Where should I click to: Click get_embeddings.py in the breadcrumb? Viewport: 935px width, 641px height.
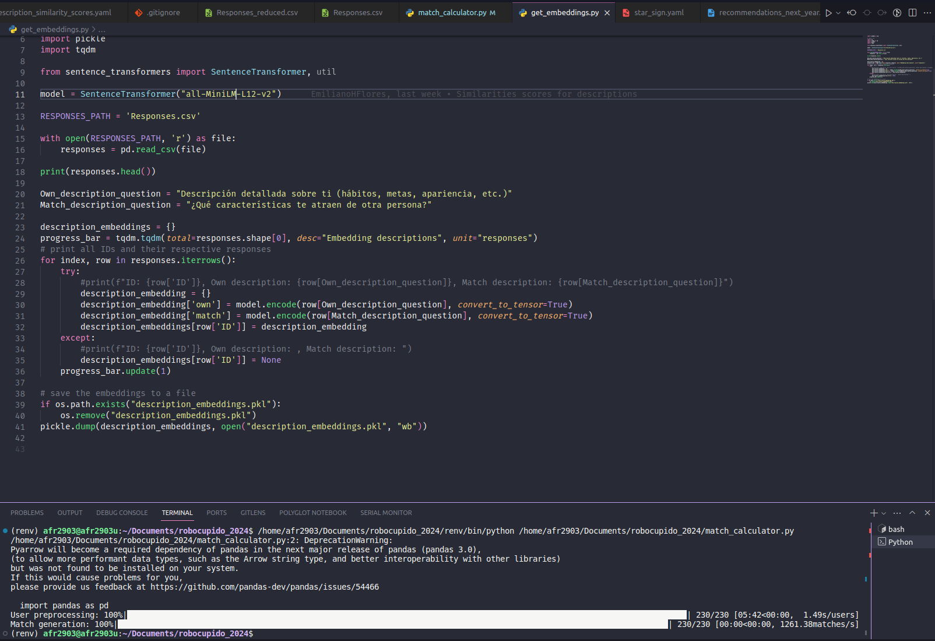click(54, 29)
